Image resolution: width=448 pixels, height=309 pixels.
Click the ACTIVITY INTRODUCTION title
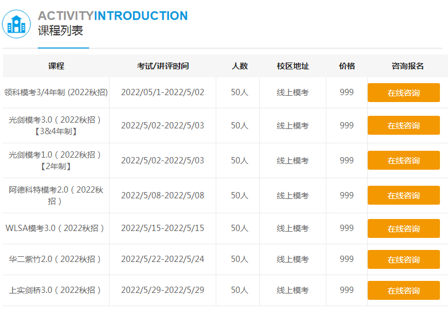(112, 15)
